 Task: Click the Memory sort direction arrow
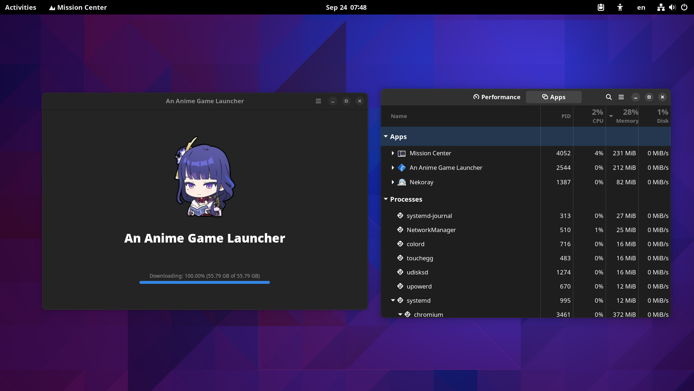click(611, 116)
